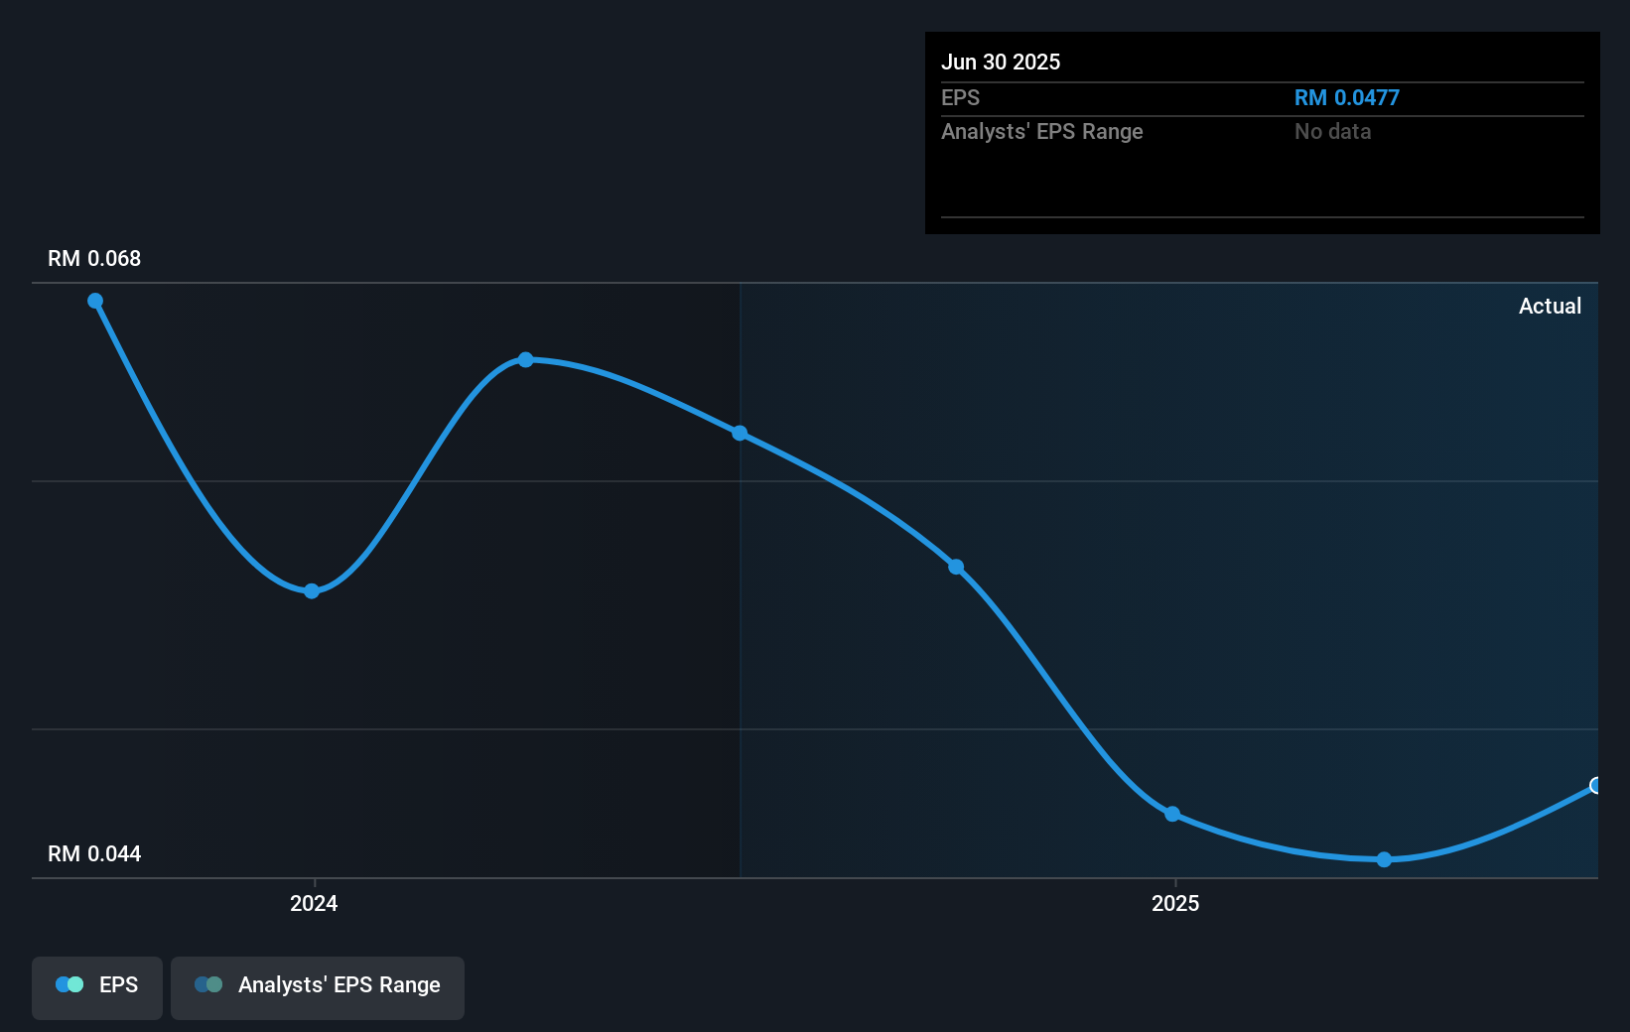
Task: Click the Jun 30 2025 tooltip header
Action: point(1001,62)
